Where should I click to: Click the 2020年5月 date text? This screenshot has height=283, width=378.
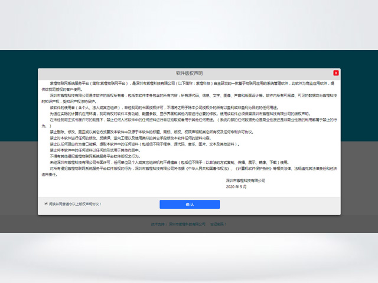(236, 186)
